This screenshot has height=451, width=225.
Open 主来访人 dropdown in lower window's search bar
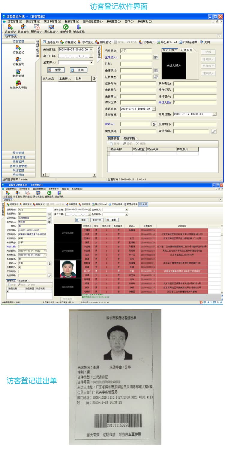(127, 210)
